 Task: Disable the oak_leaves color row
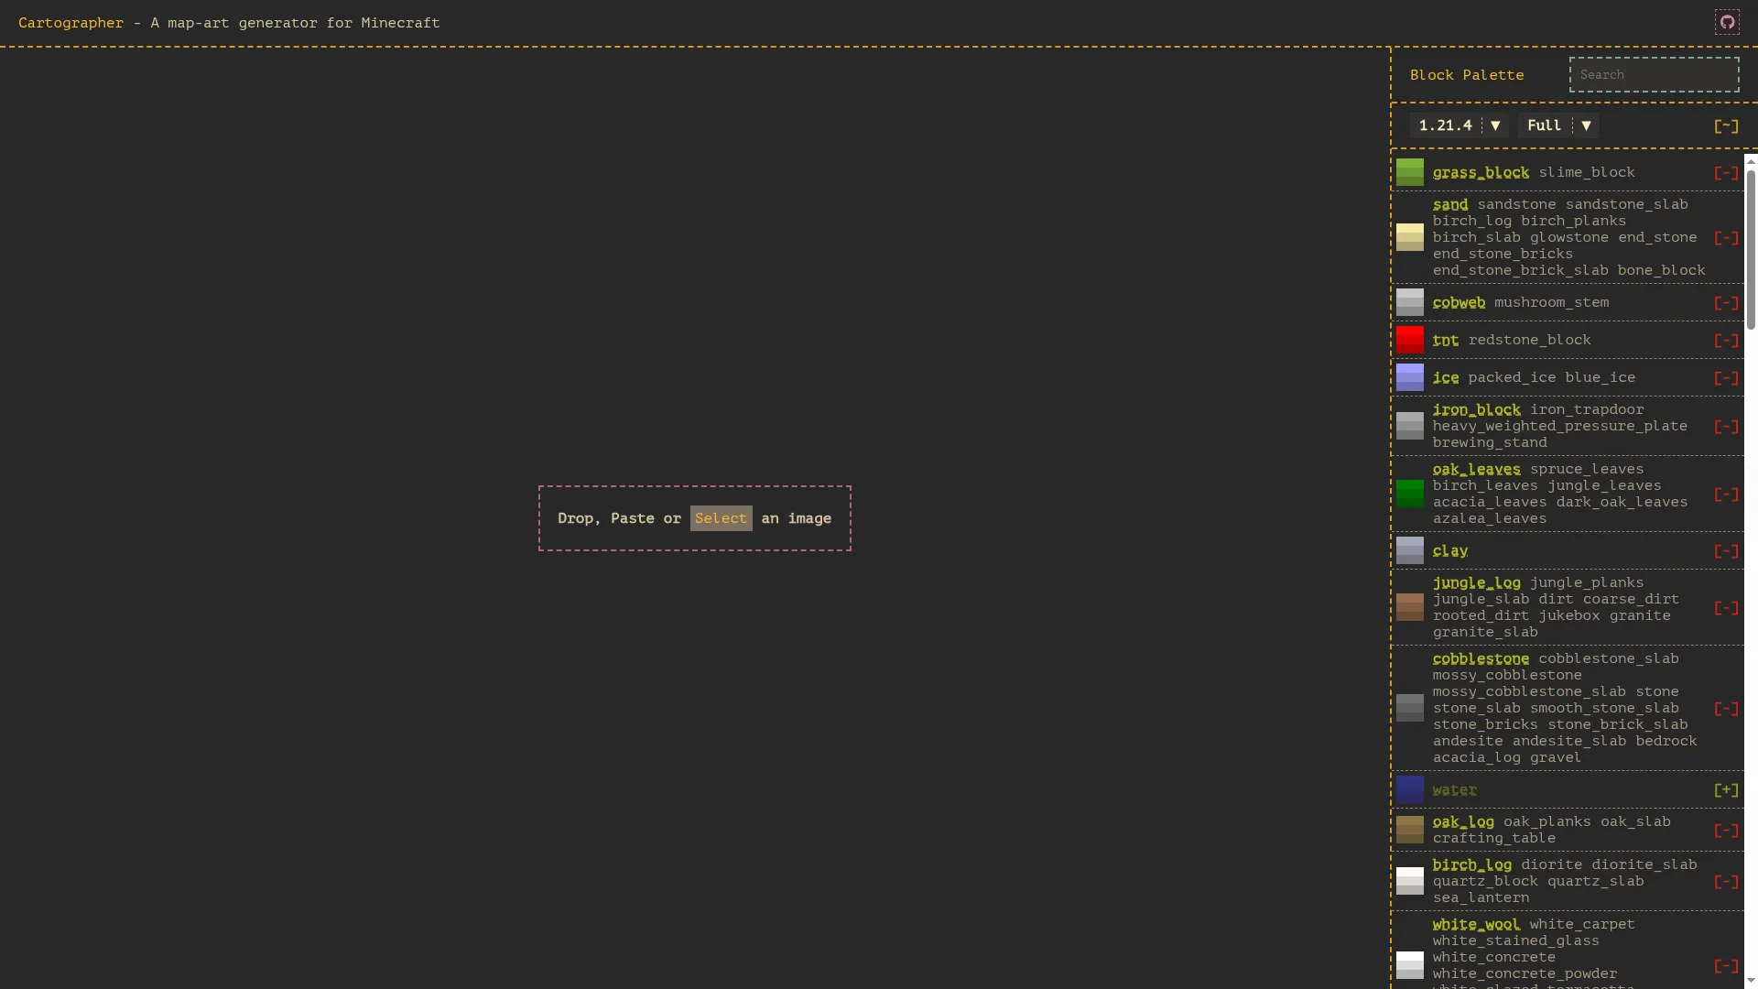pos(1726,494)
